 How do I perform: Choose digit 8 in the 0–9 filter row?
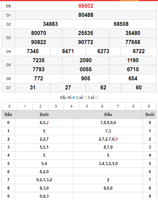(x=133, y=106)
